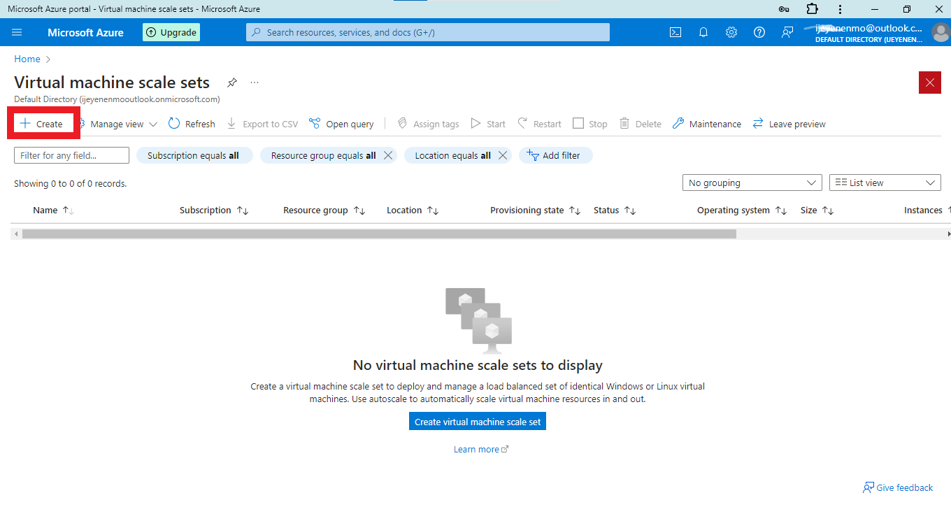The height and width of the screenshot is (507, 951).
Task: Sort by the Operating system column
Action: 742,210
